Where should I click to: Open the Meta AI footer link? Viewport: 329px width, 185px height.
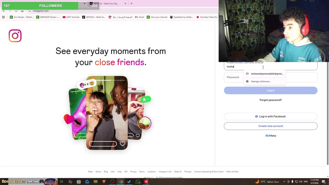coord(178,172)
